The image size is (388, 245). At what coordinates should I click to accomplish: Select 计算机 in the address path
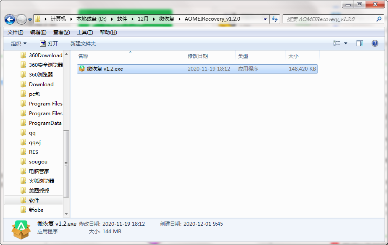point(58,19)
